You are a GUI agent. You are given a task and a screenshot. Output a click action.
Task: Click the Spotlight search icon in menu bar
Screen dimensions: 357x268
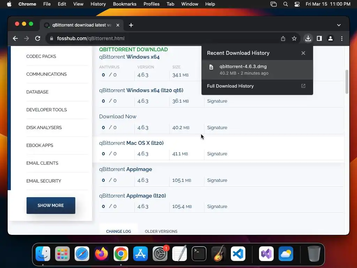(x=286, y=4)
